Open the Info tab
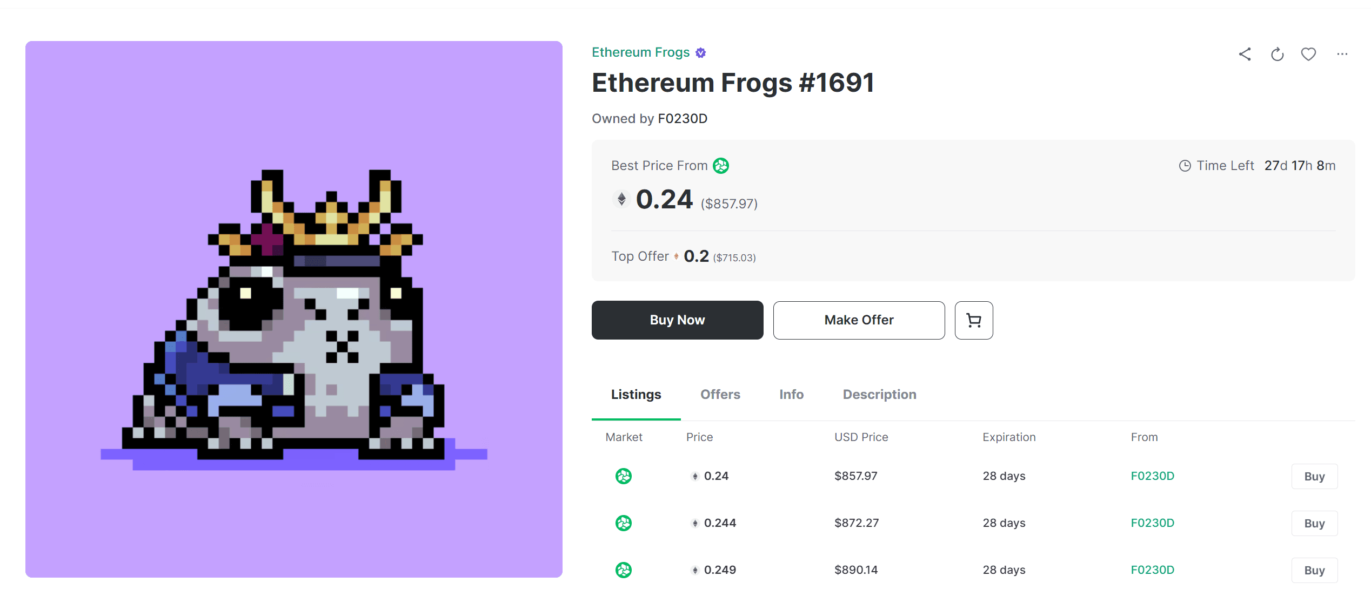 pyautogui.click(x=791, y=395)
